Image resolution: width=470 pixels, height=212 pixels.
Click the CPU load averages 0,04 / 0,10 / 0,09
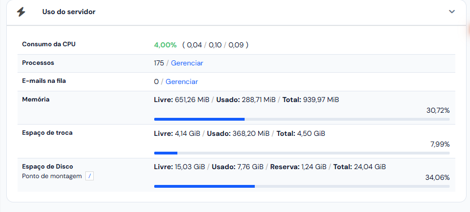(x=215, y=45)
